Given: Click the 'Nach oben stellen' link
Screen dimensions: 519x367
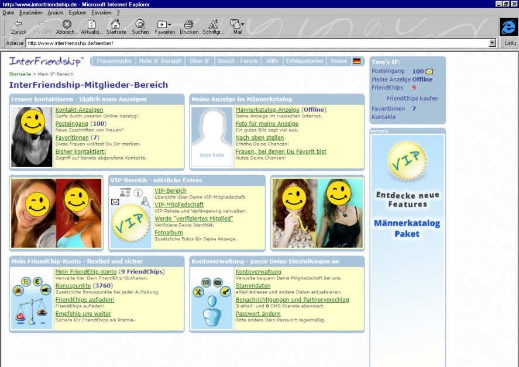Looking at the screenshot, I should tap(260, 137).
